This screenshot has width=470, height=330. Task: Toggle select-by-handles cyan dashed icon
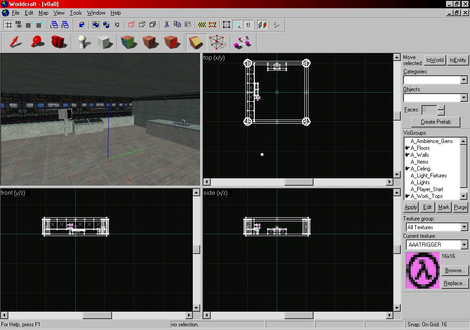pos(237,25)
